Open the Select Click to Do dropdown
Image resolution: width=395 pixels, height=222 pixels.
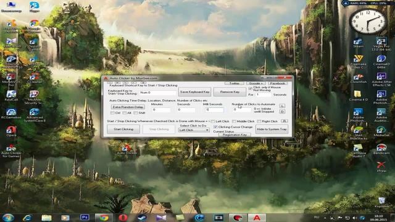pos(194,130)
